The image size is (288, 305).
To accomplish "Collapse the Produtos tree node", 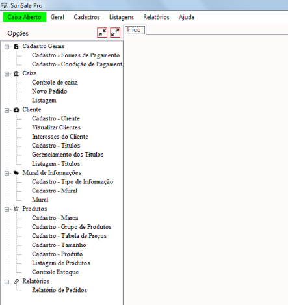I will tap(7, 209).
